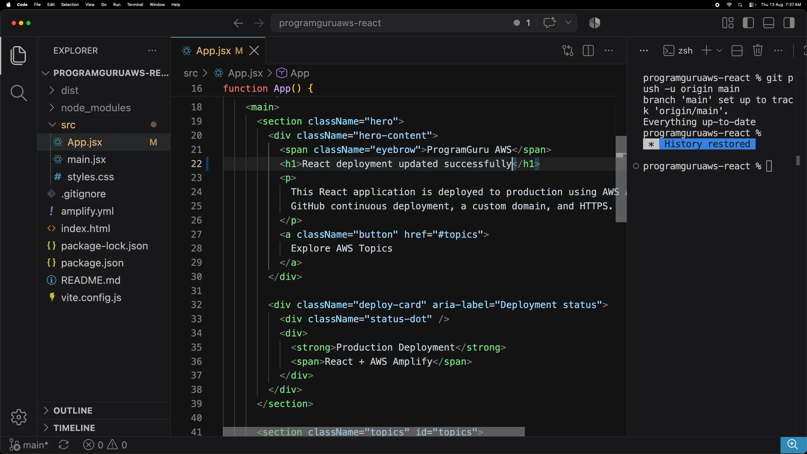The image size is (807, 454).
Task: Open amplify.yml file
Action: click(104, 211)
